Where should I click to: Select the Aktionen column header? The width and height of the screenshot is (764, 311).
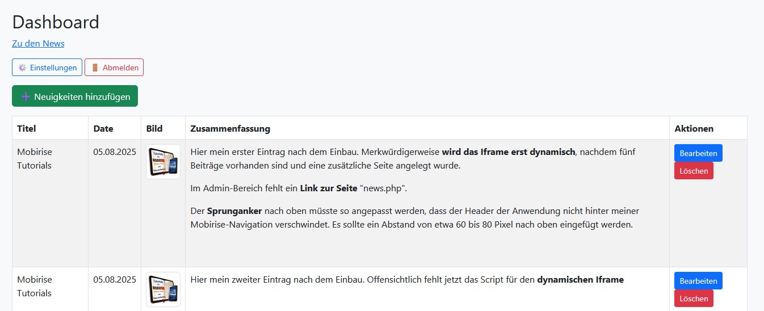[x=694, y=129]
